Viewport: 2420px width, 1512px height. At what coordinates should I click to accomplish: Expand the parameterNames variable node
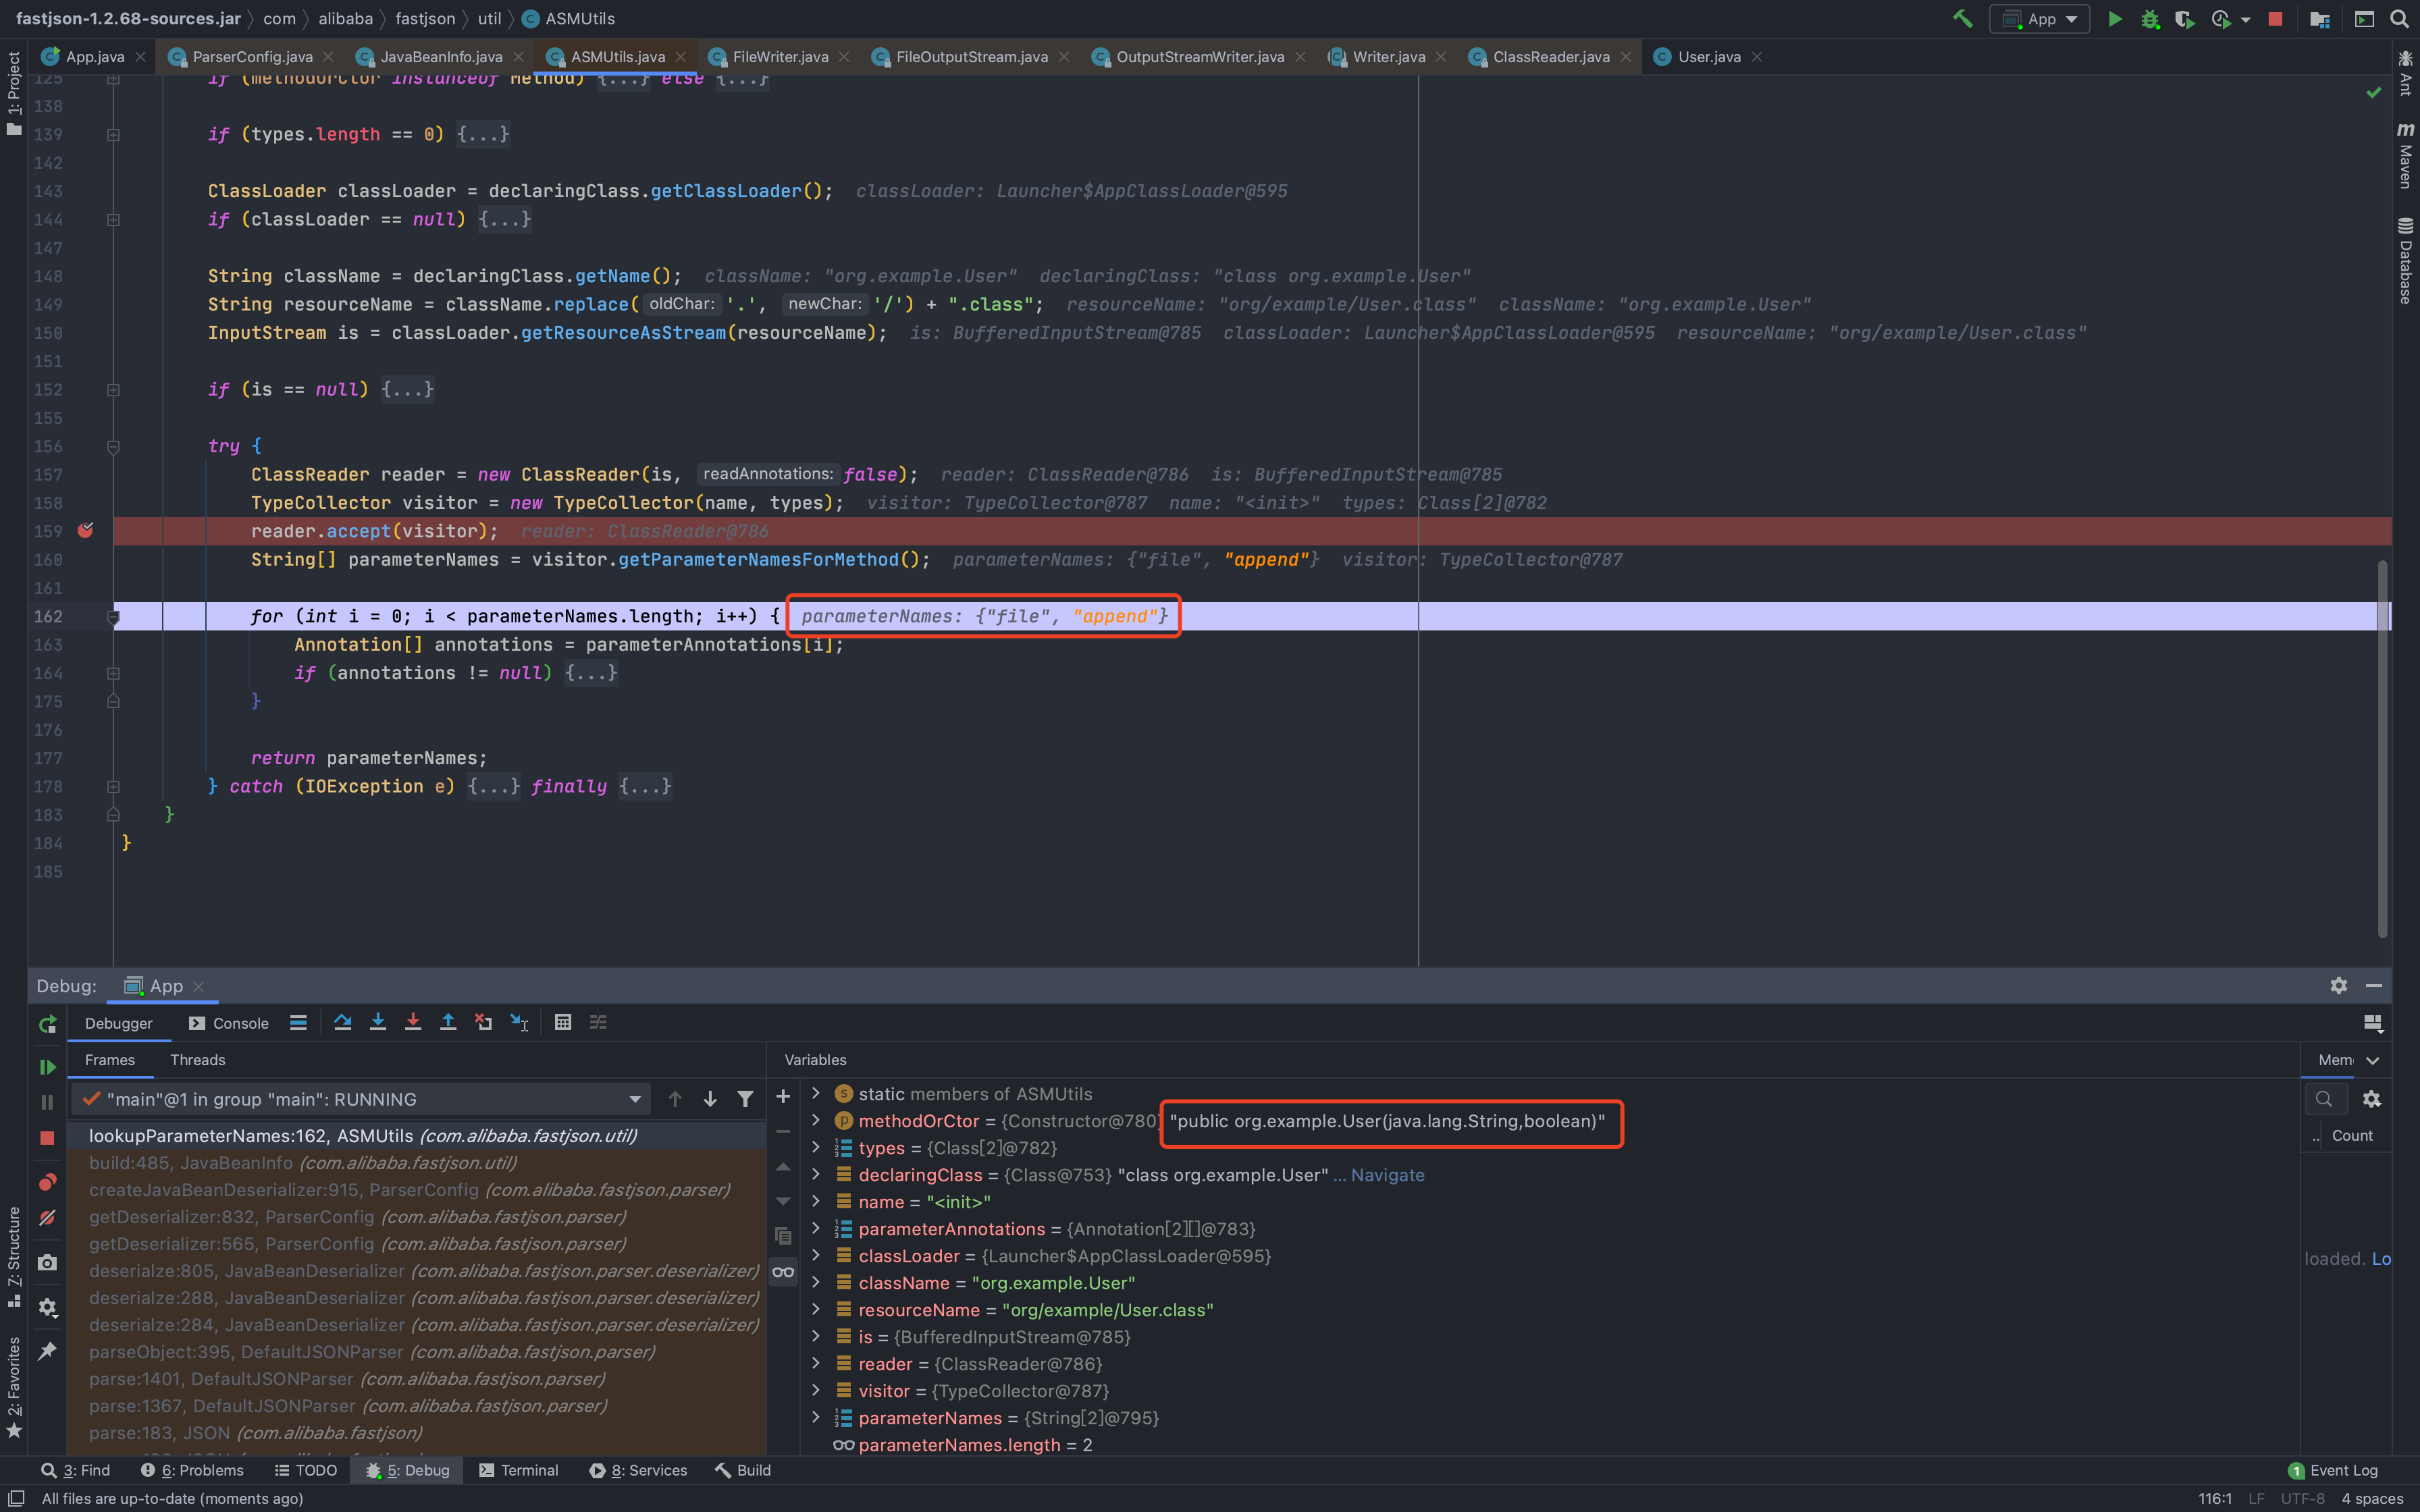816,1417
